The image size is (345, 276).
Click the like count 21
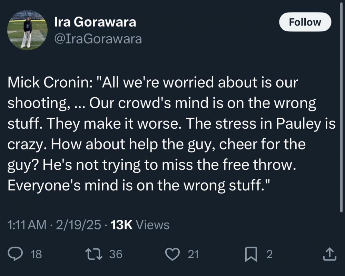pyautogui.click(x=193, y=255)
